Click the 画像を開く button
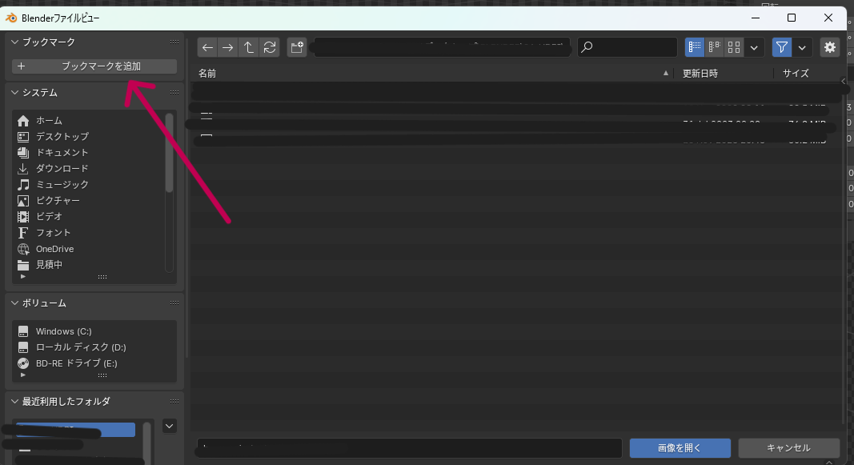854x465 pixels. (680, 447)
